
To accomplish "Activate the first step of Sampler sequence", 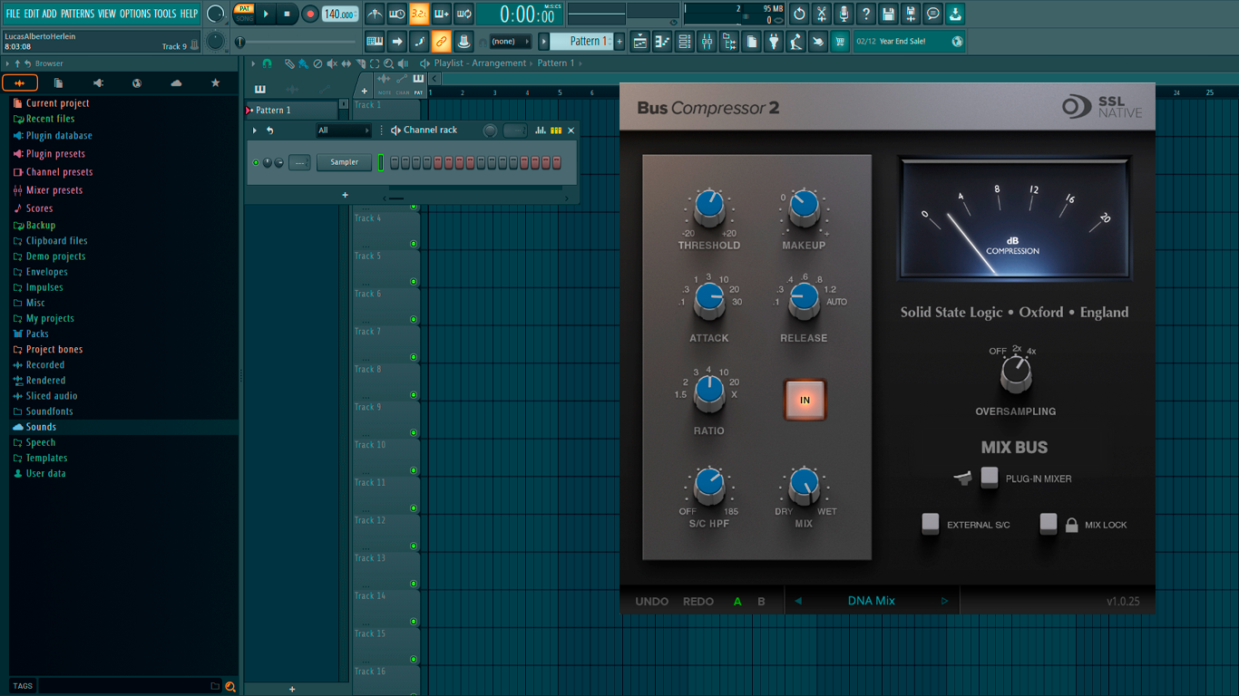I will point(395,162).
